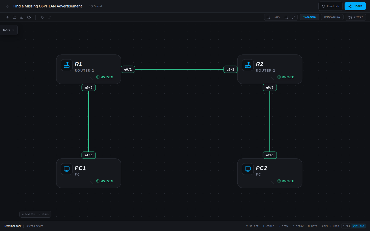Click the plus add-new icon in toolbar
The image size is (370, 231).
[7, 17]
